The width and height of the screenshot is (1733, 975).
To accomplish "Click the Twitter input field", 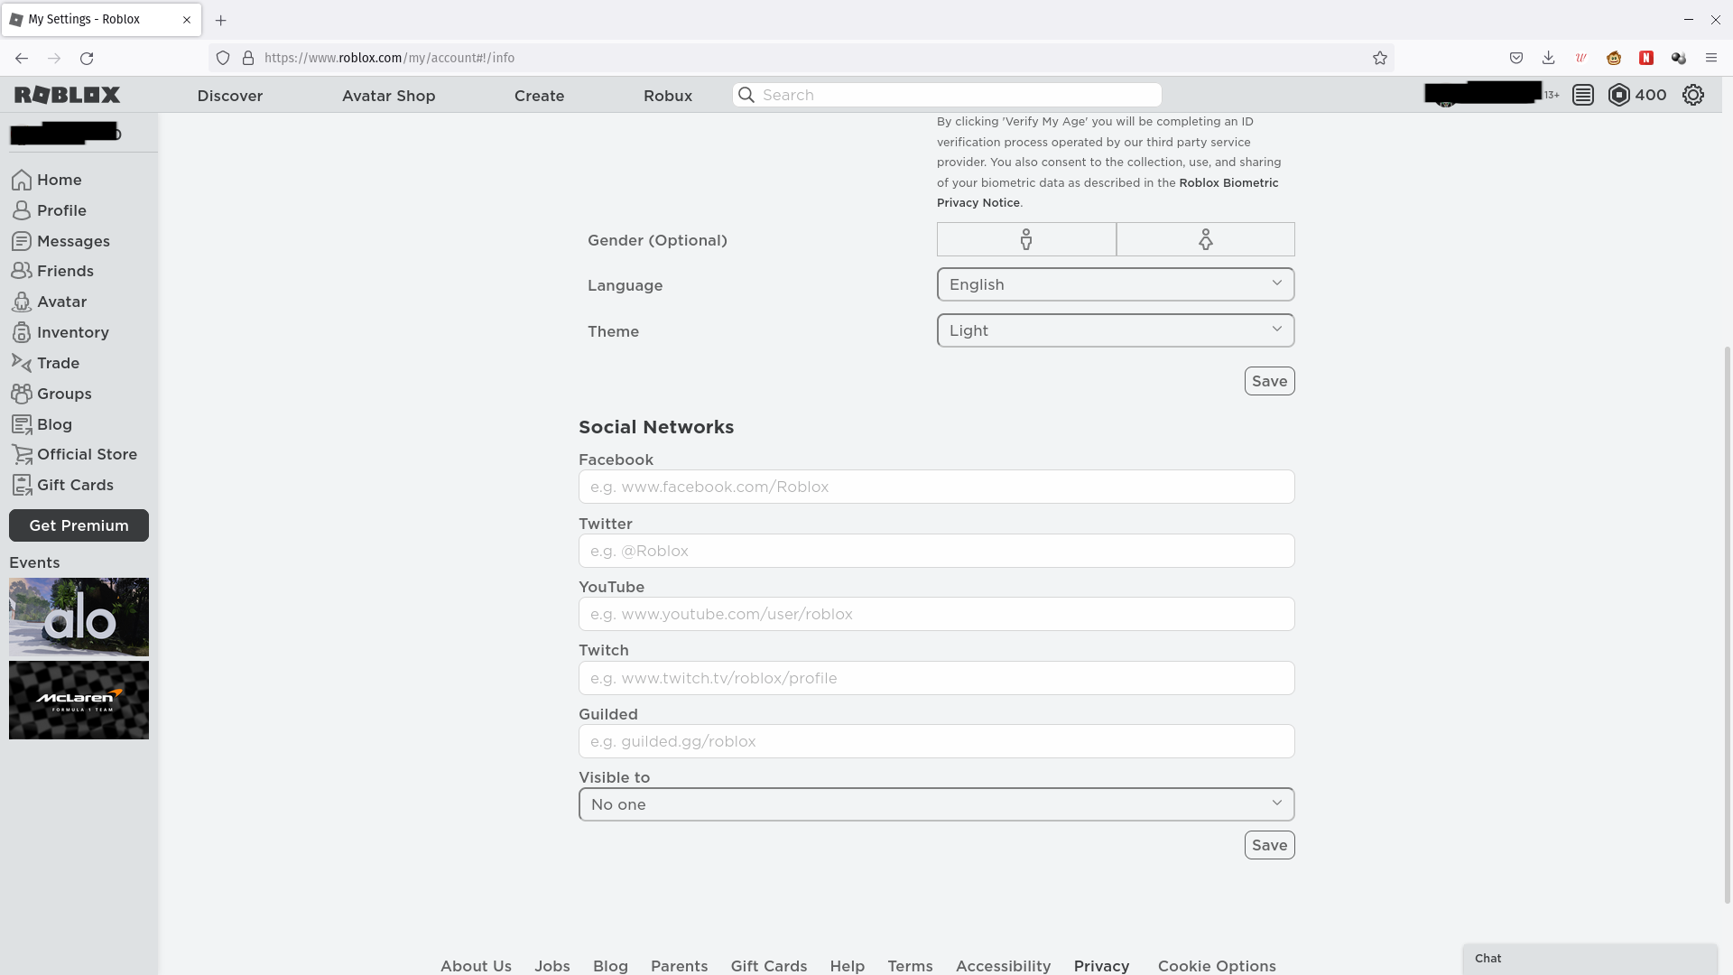I will coord(936,551).
